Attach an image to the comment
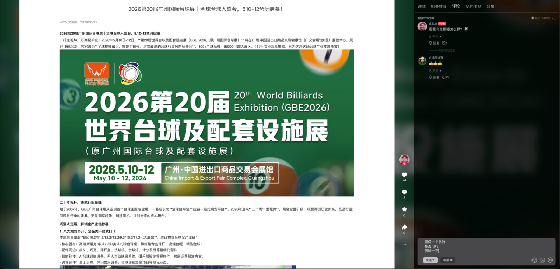The image size is (560, 269). [542, 260]
